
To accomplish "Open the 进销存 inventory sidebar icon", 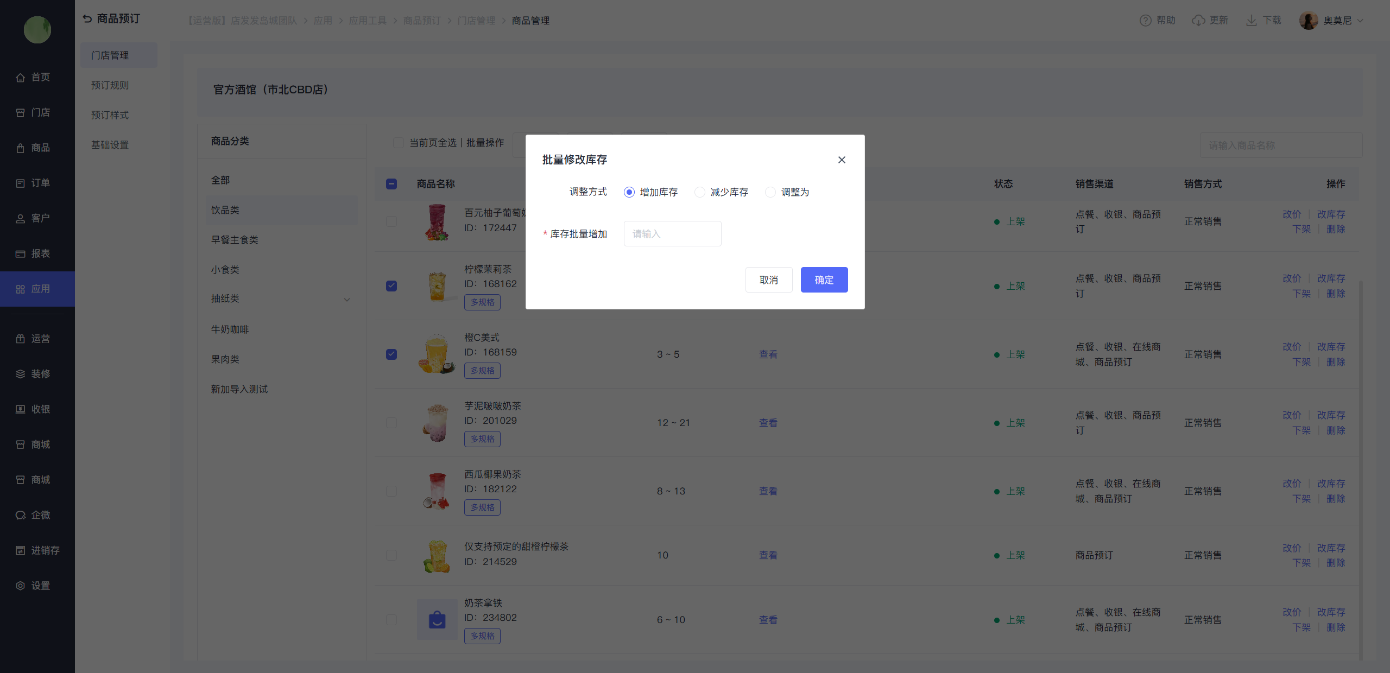I will tap(21, 550).
